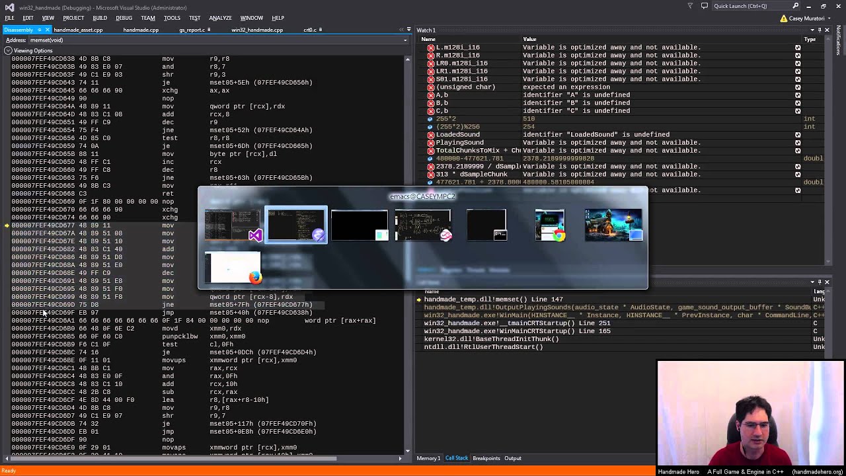Refresh the L.m128i_i16 watch value
Image resolution: width=846 pixels, height=476 pixels.
pyautogui.click(x=798, y=48)
